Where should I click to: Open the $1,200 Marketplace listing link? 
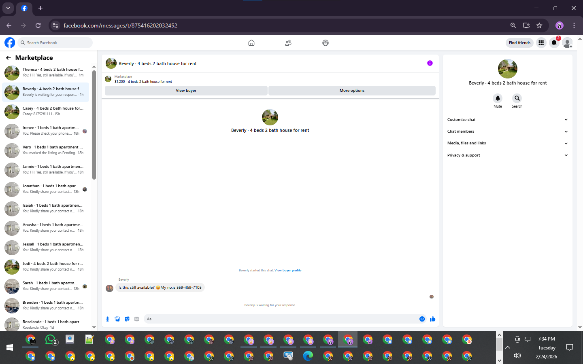coord(143,82)
